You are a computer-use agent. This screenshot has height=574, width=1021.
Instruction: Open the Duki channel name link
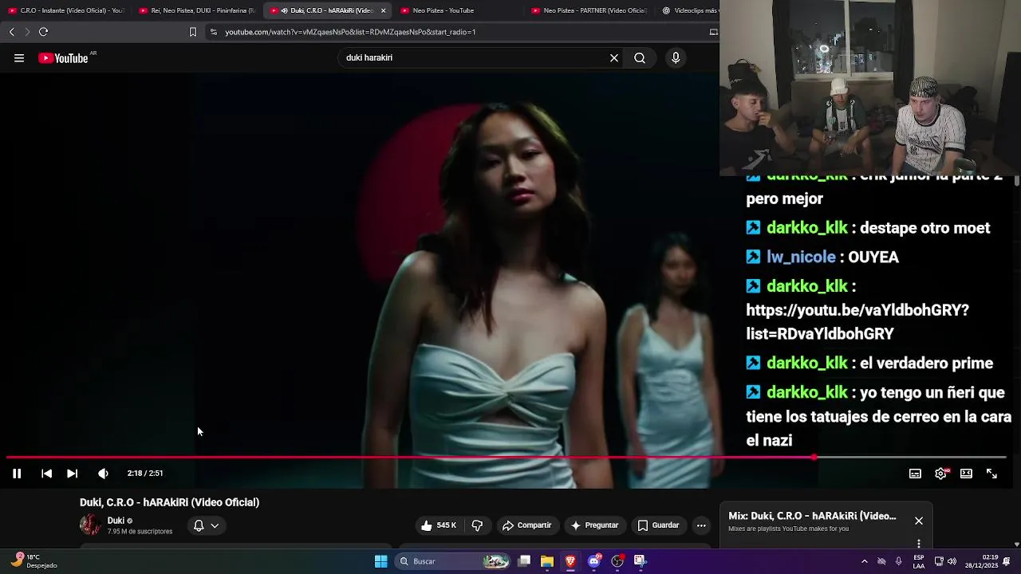coord(116,521)
